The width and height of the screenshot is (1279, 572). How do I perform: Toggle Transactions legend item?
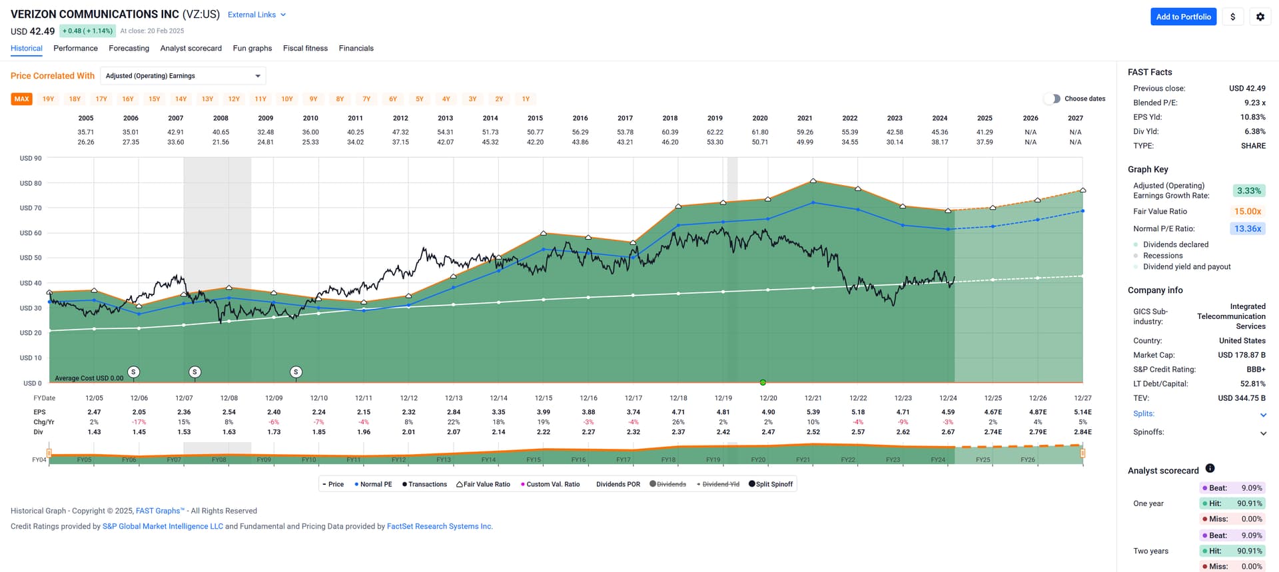pos(424,484)
